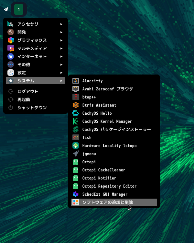Image resolution: width=194 pixels, height=243 pixels.
Task: Open Octopi Repository Editor entry
Action: [x=114, y=186]
